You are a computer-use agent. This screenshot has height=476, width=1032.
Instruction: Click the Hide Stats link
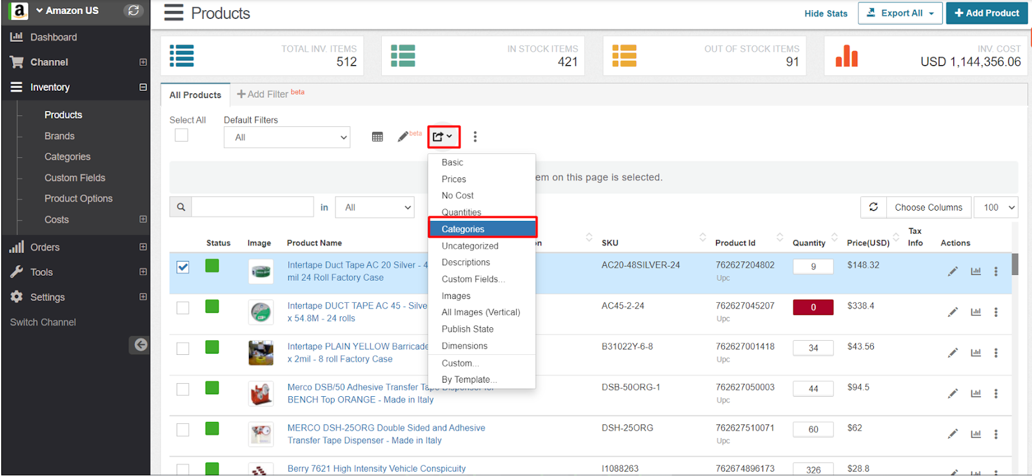[x=826, y=13]
